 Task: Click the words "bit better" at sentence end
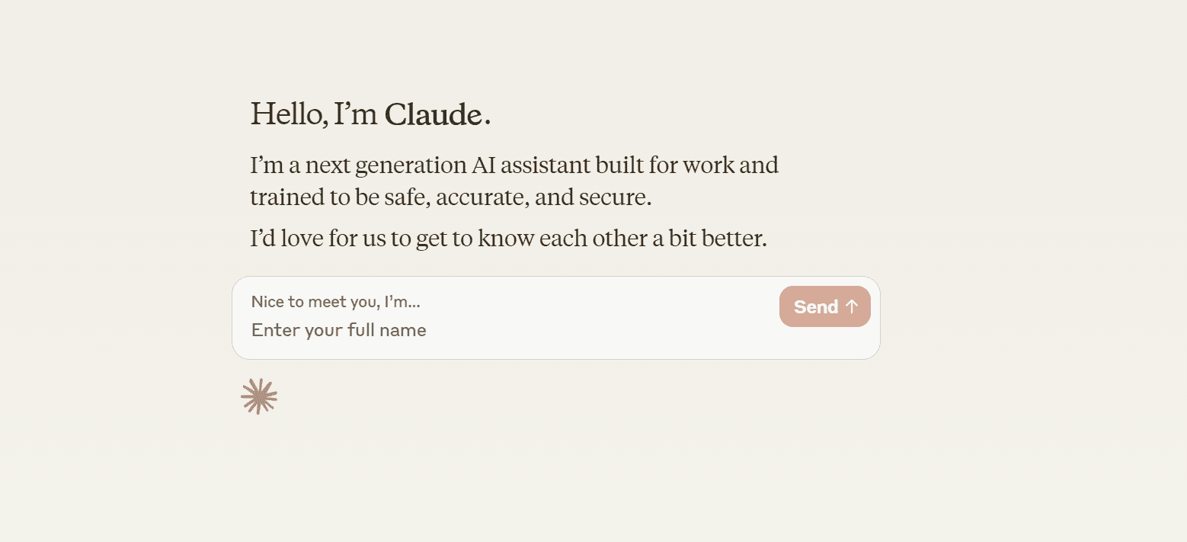pos(716,239)
